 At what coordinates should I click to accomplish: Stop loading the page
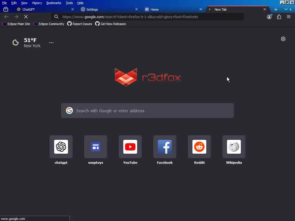(26, 17)
